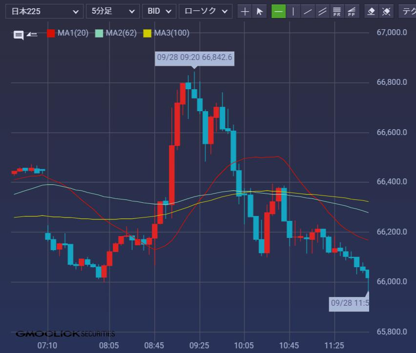Click the MA3(100) legend label
The height and width of the screenshot is (353, 416).
click(172, 33)
